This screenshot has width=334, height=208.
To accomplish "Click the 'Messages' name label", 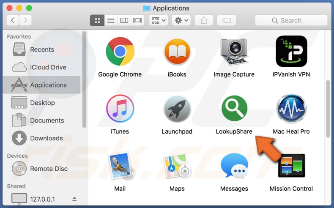I will [x=234, y=189].
